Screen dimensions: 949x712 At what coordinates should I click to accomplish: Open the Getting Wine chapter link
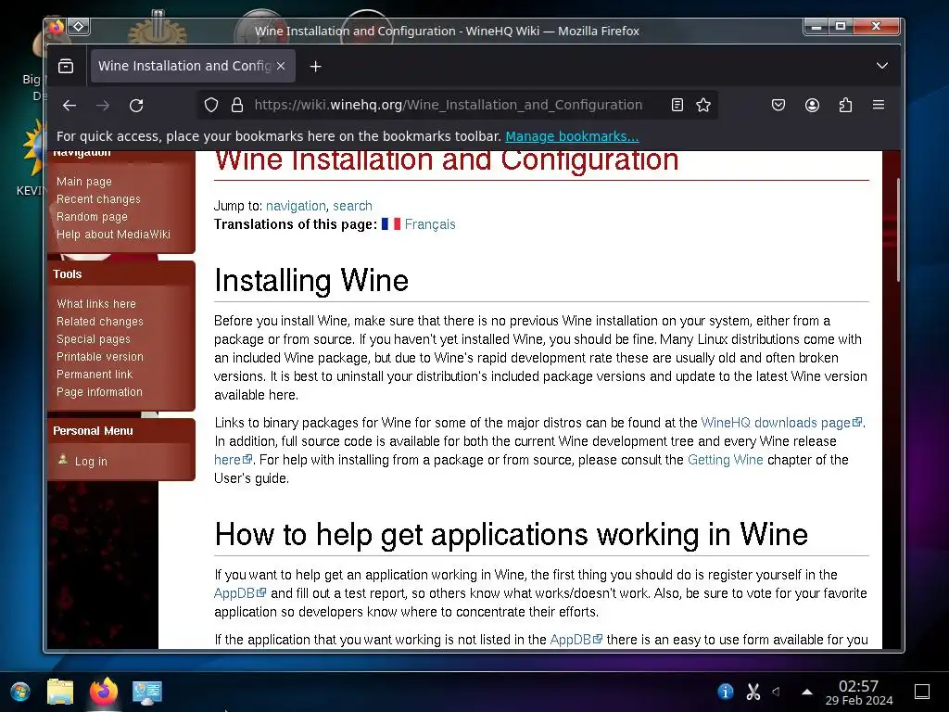(725, 460)
